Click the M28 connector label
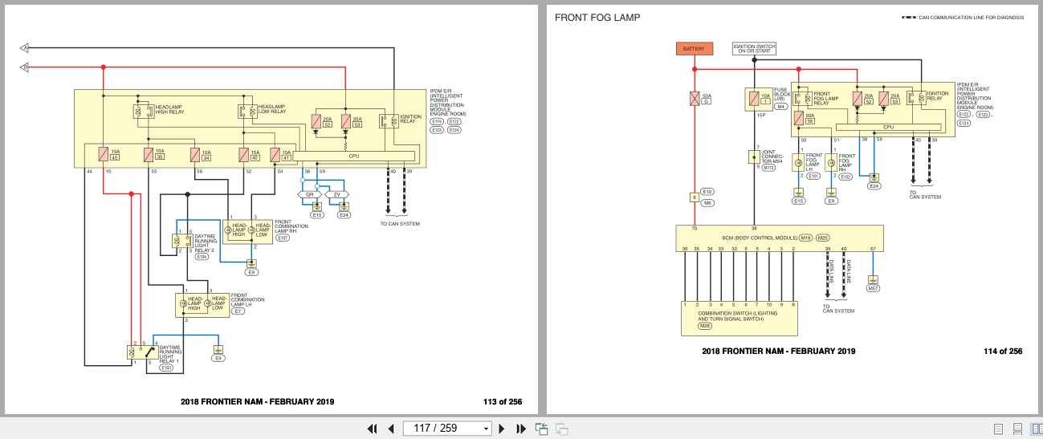This screenshot has width=1043, height=439. click(705, 326)
